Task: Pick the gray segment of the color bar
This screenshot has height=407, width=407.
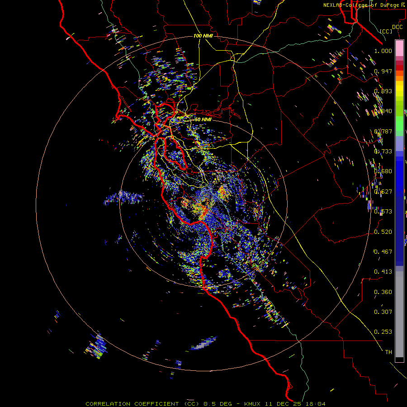Action: pos(399,314)
